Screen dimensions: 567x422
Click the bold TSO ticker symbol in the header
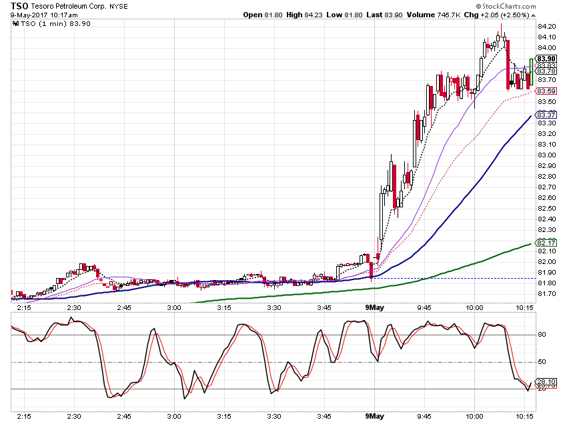[19, 6]
